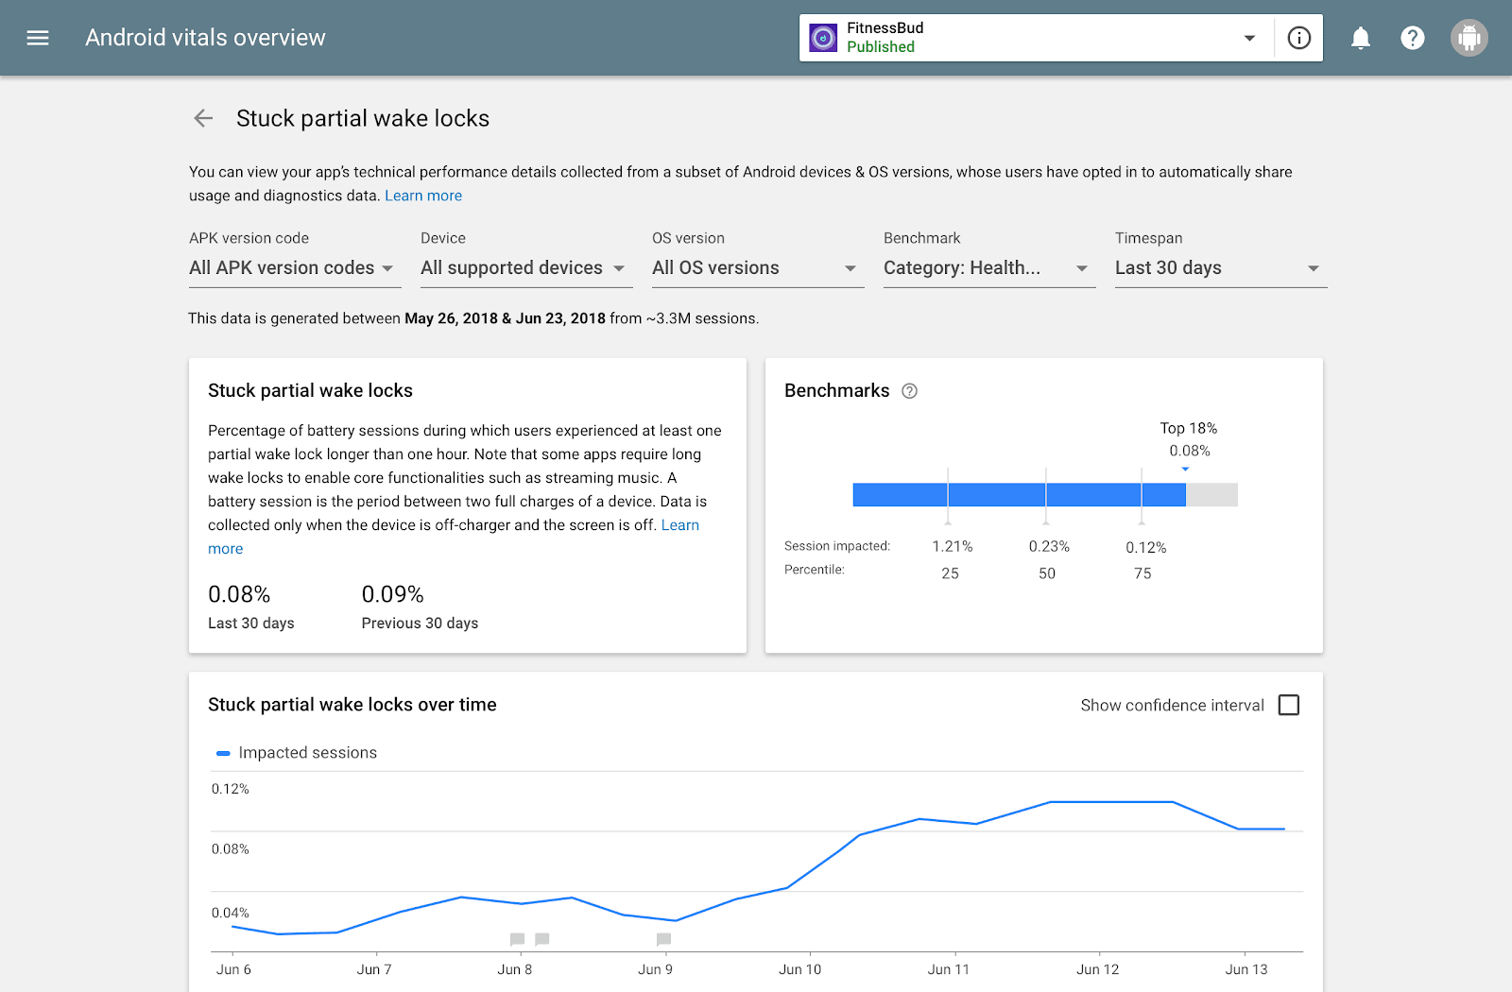The image size is (1512, 992).
Task: Click the 0.12% session impacted value
Action: (x=1146, y=548)
